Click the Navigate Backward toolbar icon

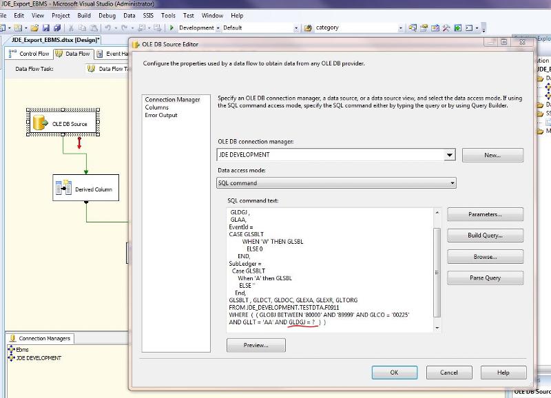[142, 28]
